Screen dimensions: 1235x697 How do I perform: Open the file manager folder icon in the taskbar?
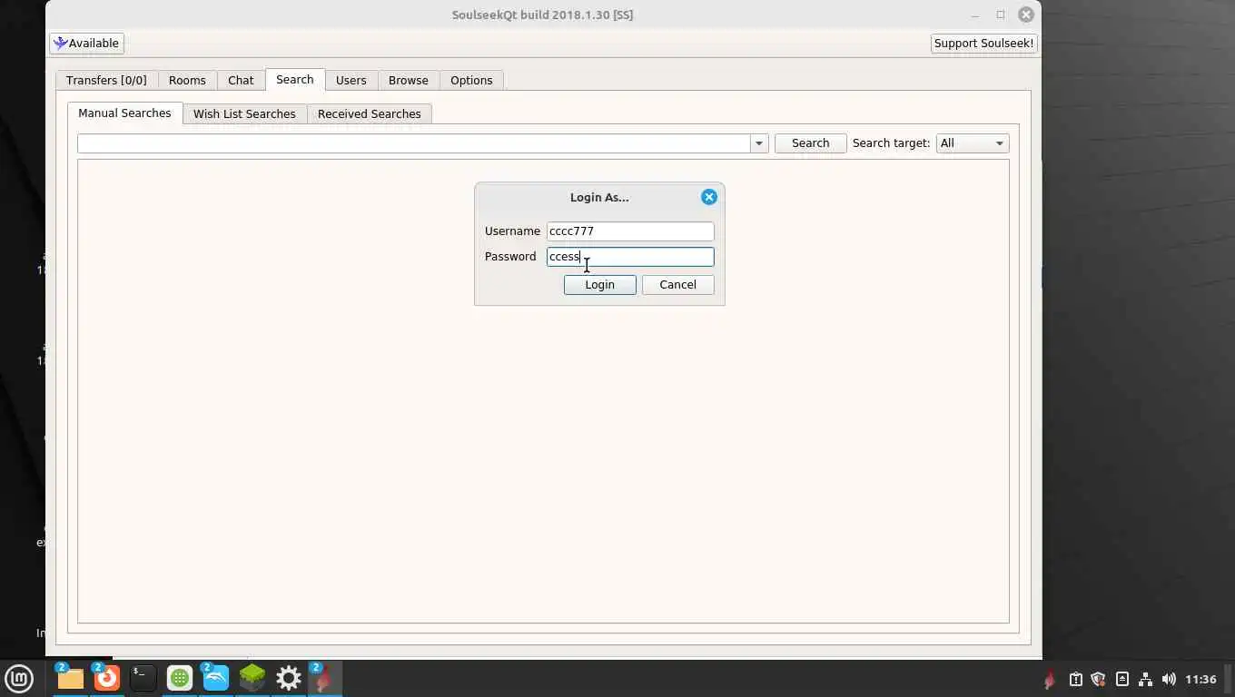pyautogui.click(x=70, y=678)
